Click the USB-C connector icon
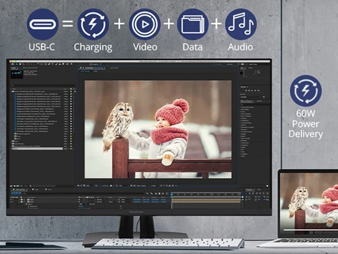This screenshot has width=338, height=254. tap(43, 24)
